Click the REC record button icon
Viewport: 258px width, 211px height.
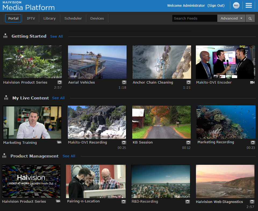(x=236, y=6)
